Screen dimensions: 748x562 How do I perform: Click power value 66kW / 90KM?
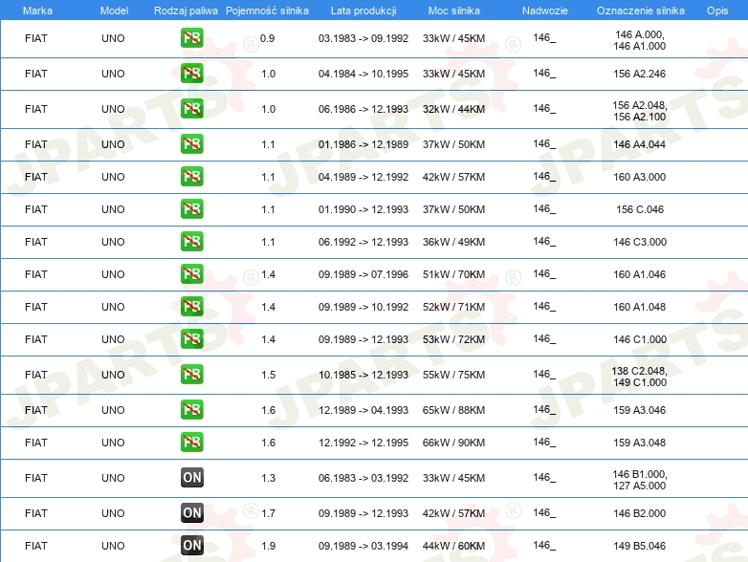pyautogui.click(x=453, y=443)
